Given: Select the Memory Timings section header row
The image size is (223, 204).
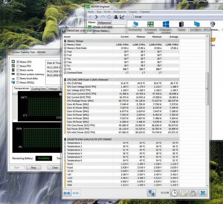Looking at the screenshot, I should 121,41.
